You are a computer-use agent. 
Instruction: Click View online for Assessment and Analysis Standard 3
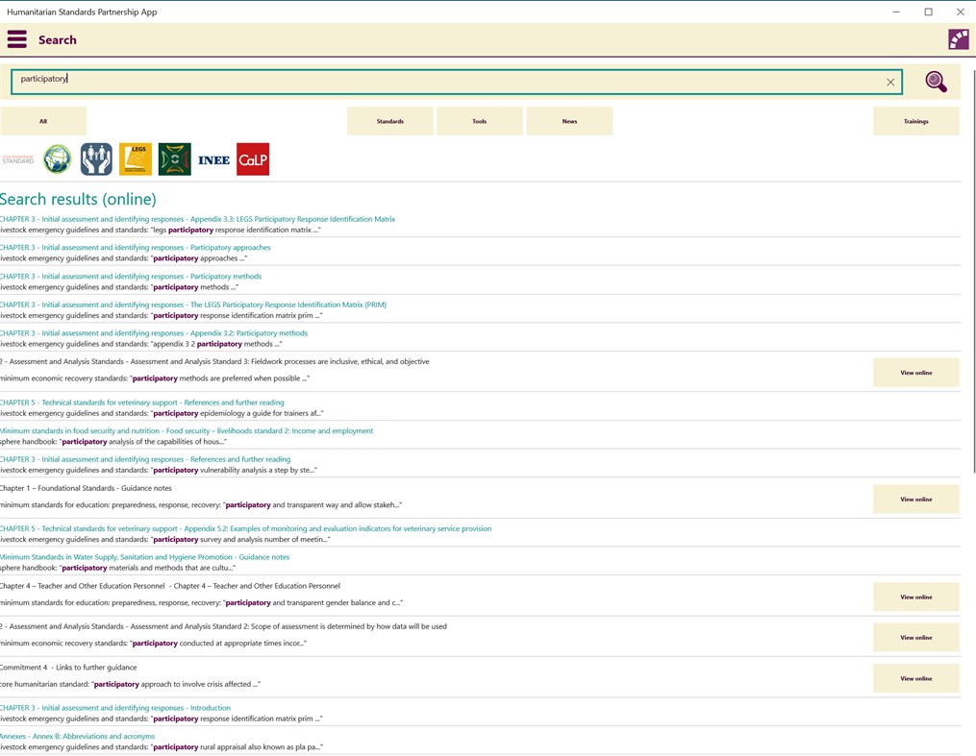point(914,371)
